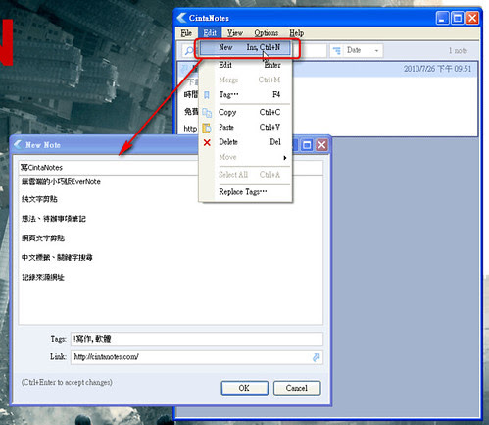The image size is (489, 425).
Task: Choose the Edit entry with Enter shortcut
Action: point(245,65)
